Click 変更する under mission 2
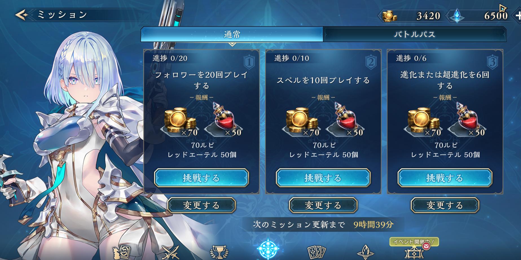This screenshot has height=260, width=521. click(323, 205)
